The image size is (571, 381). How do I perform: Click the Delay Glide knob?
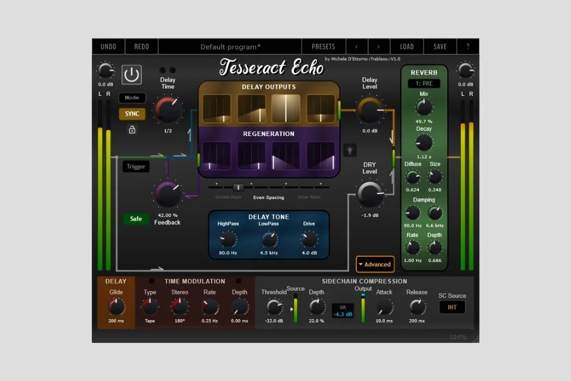(116, 307)
